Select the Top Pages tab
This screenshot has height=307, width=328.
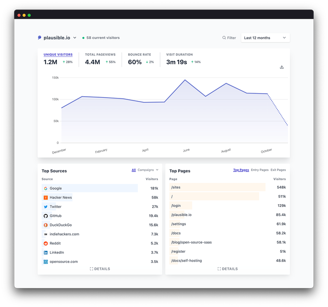[x=241, y=170]
